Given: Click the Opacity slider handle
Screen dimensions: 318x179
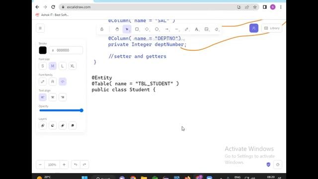Looking at the screenshot, I should click(81, 110).
